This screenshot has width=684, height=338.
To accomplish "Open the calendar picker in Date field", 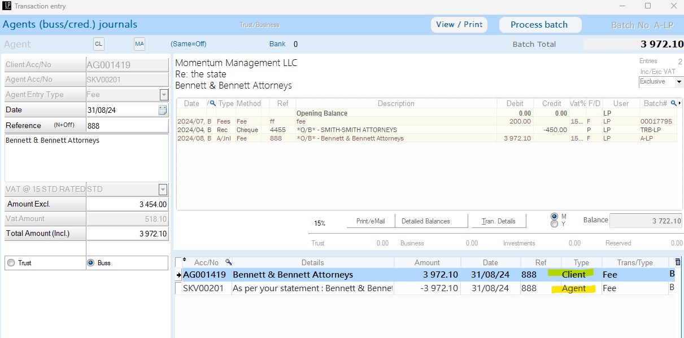I will 163,110.
